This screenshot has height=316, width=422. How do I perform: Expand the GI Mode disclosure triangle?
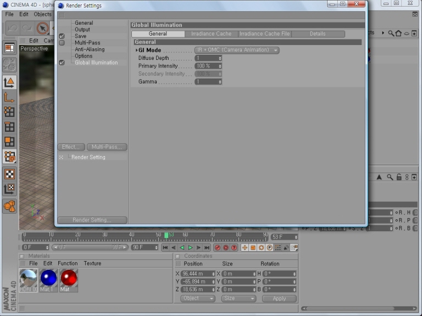(136, 50)
